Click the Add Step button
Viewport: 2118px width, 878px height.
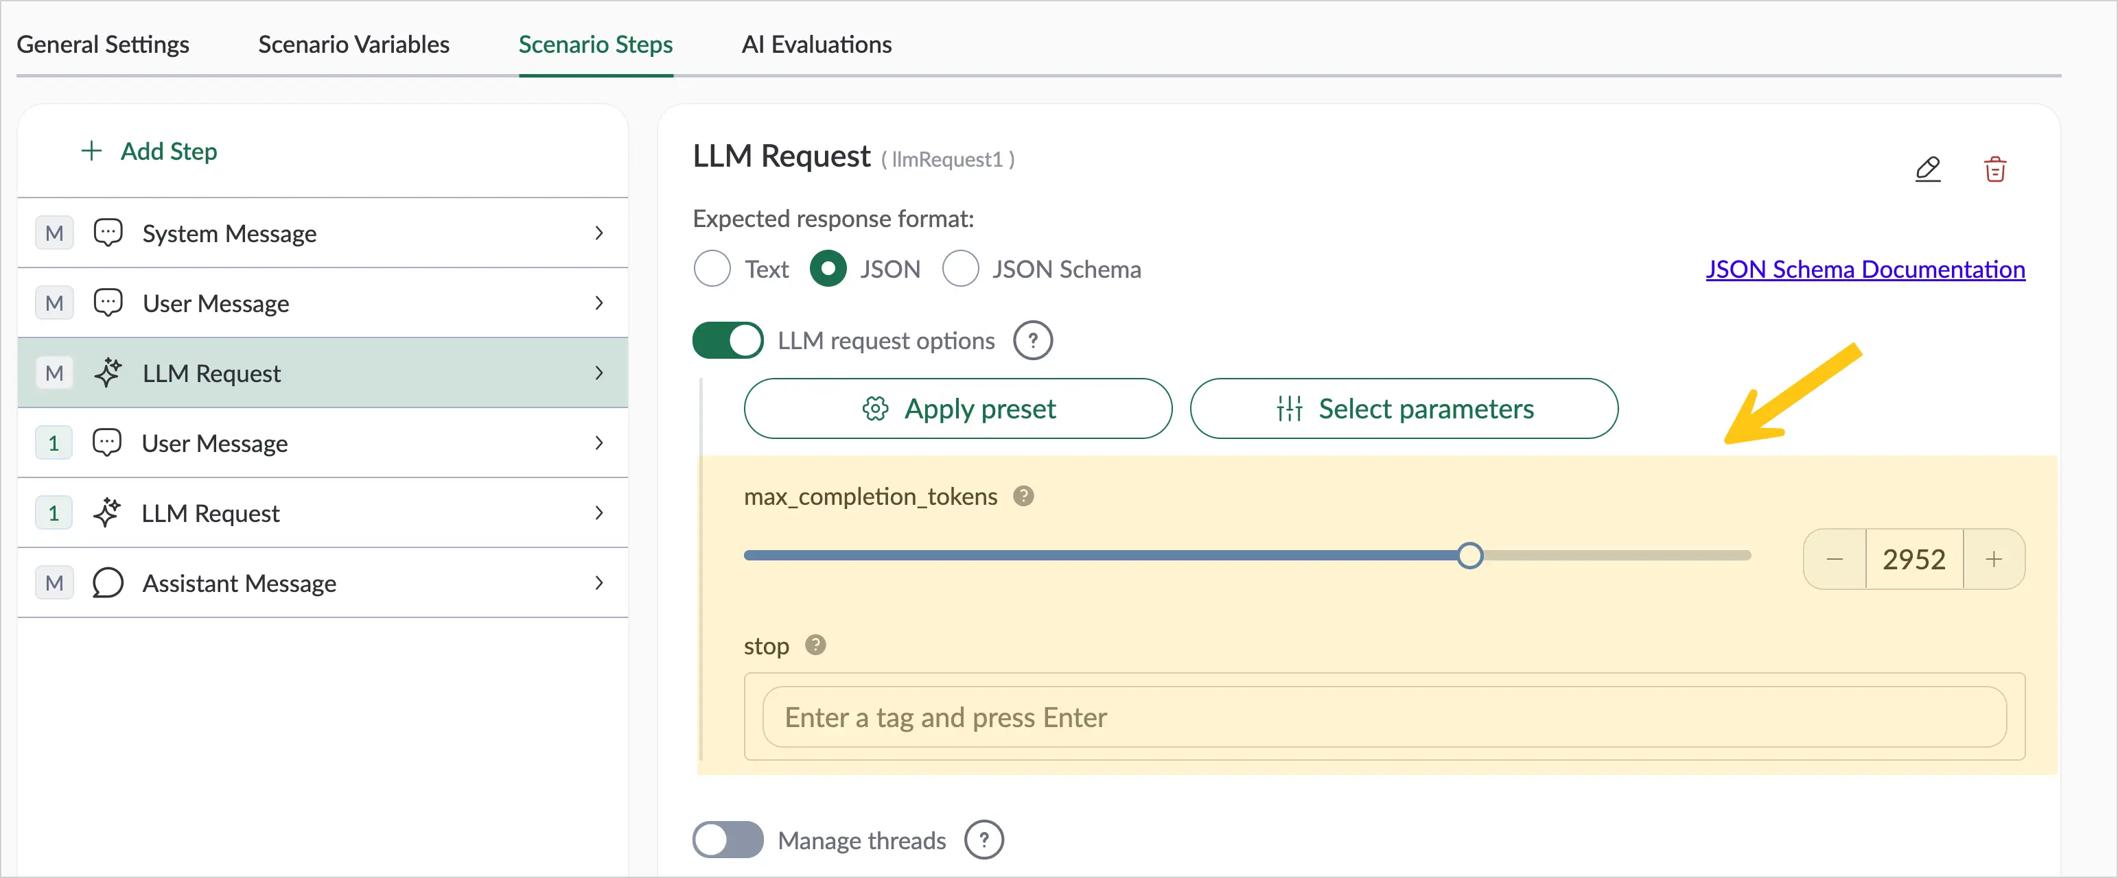coord(149,152)
